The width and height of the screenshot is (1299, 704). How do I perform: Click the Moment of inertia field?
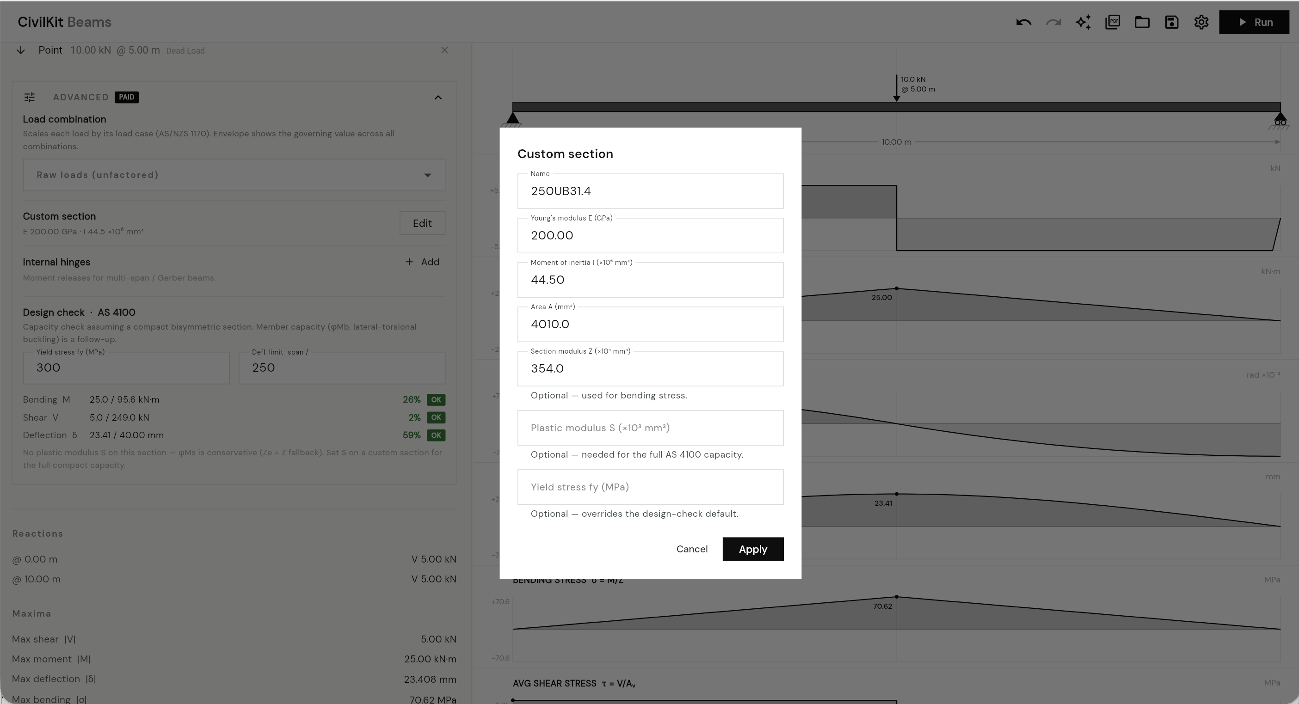651,280
